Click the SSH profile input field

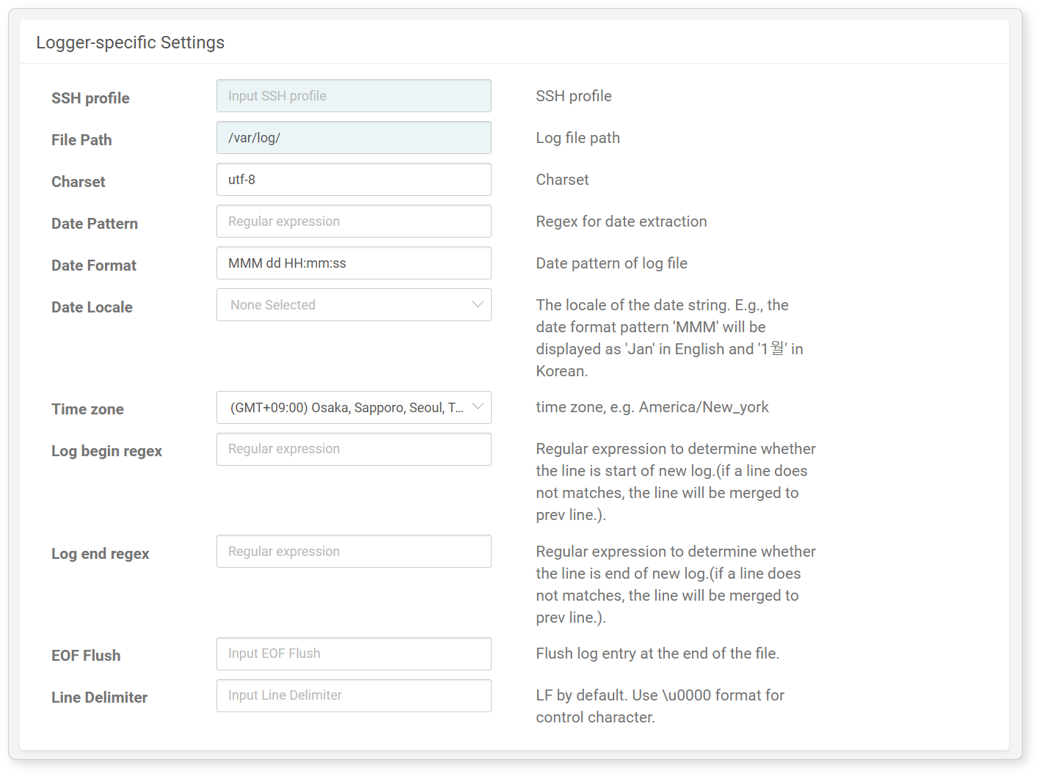point(354,96)
